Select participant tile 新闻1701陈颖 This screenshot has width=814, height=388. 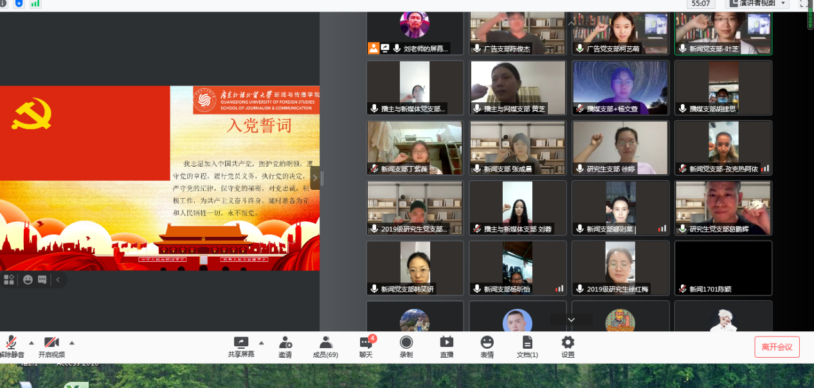pos(723,268)
